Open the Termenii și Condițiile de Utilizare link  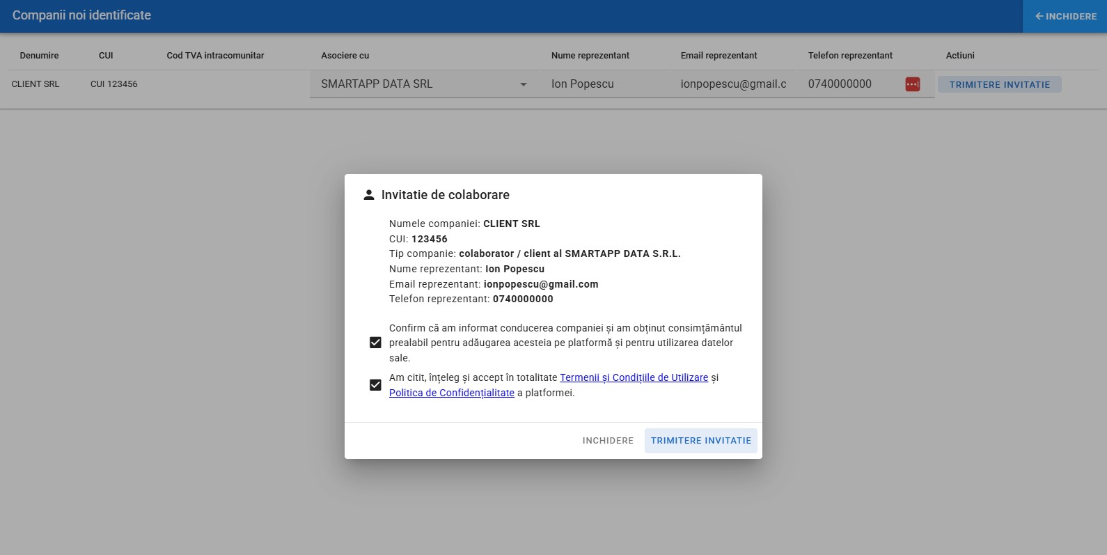(634, 377)
